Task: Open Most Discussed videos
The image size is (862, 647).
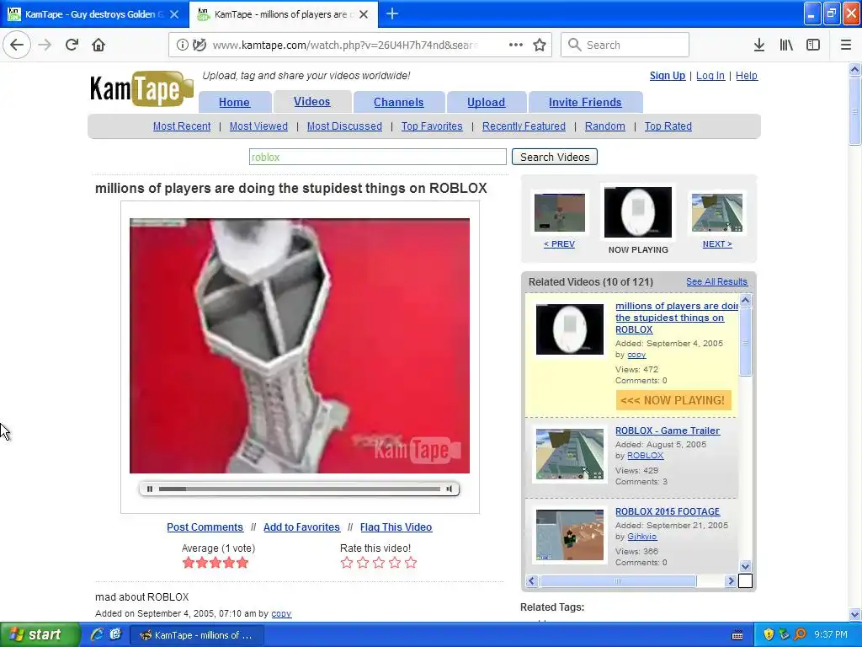Action: point(344,126)
